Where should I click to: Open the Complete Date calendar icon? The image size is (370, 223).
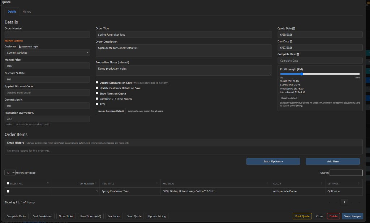(x=298, y=54)
